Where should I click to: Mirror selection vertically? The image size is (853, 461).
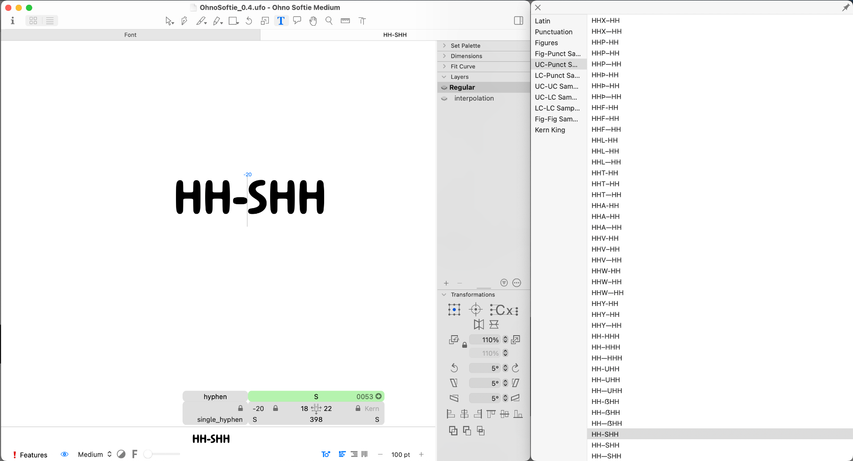[494, 324]
